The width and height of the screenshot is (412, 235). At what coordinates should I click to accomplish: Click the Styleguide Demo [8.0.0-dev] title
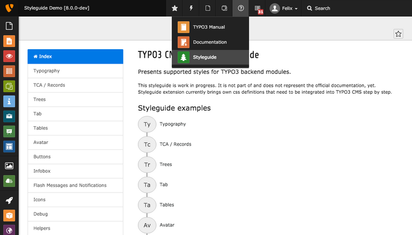tap(57, 8)
